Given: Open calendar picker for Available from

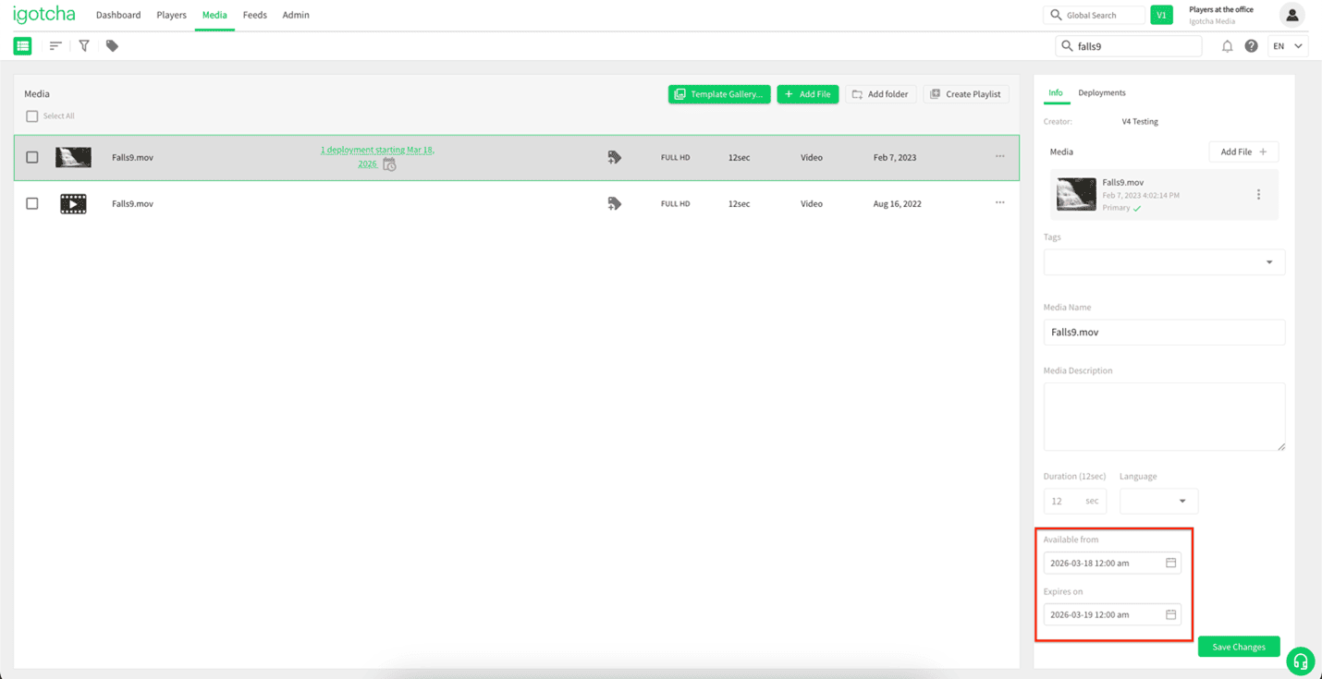Looking at the screenshot, I should coord(1170,563).
